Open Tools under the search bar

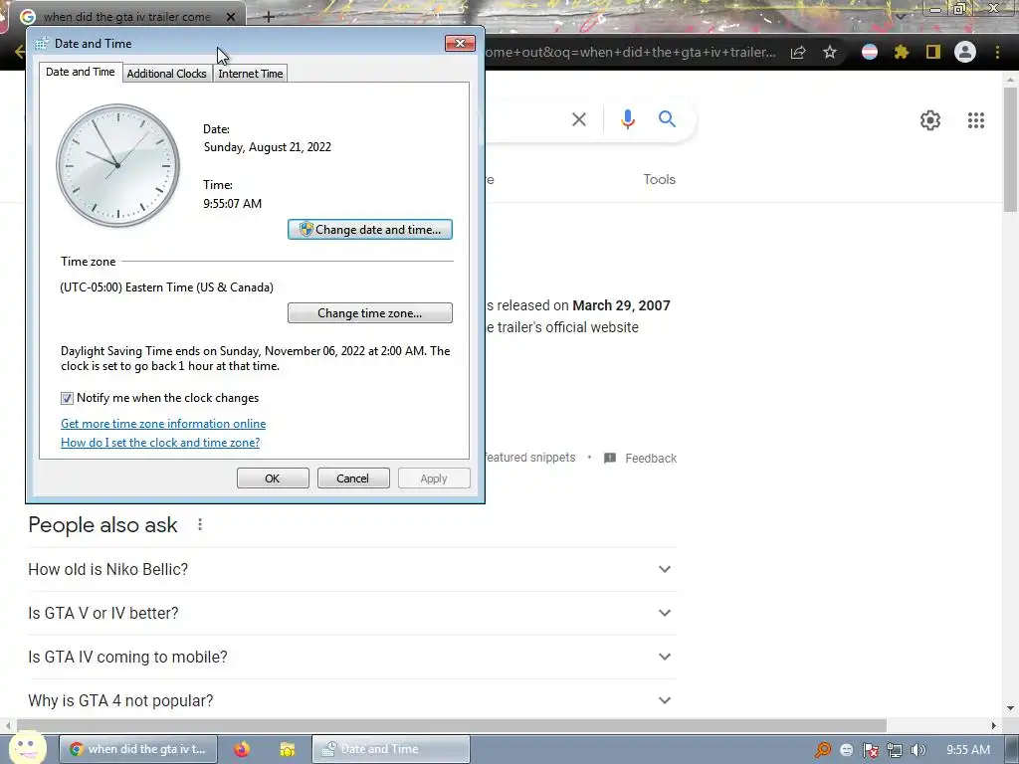[659, 179]
